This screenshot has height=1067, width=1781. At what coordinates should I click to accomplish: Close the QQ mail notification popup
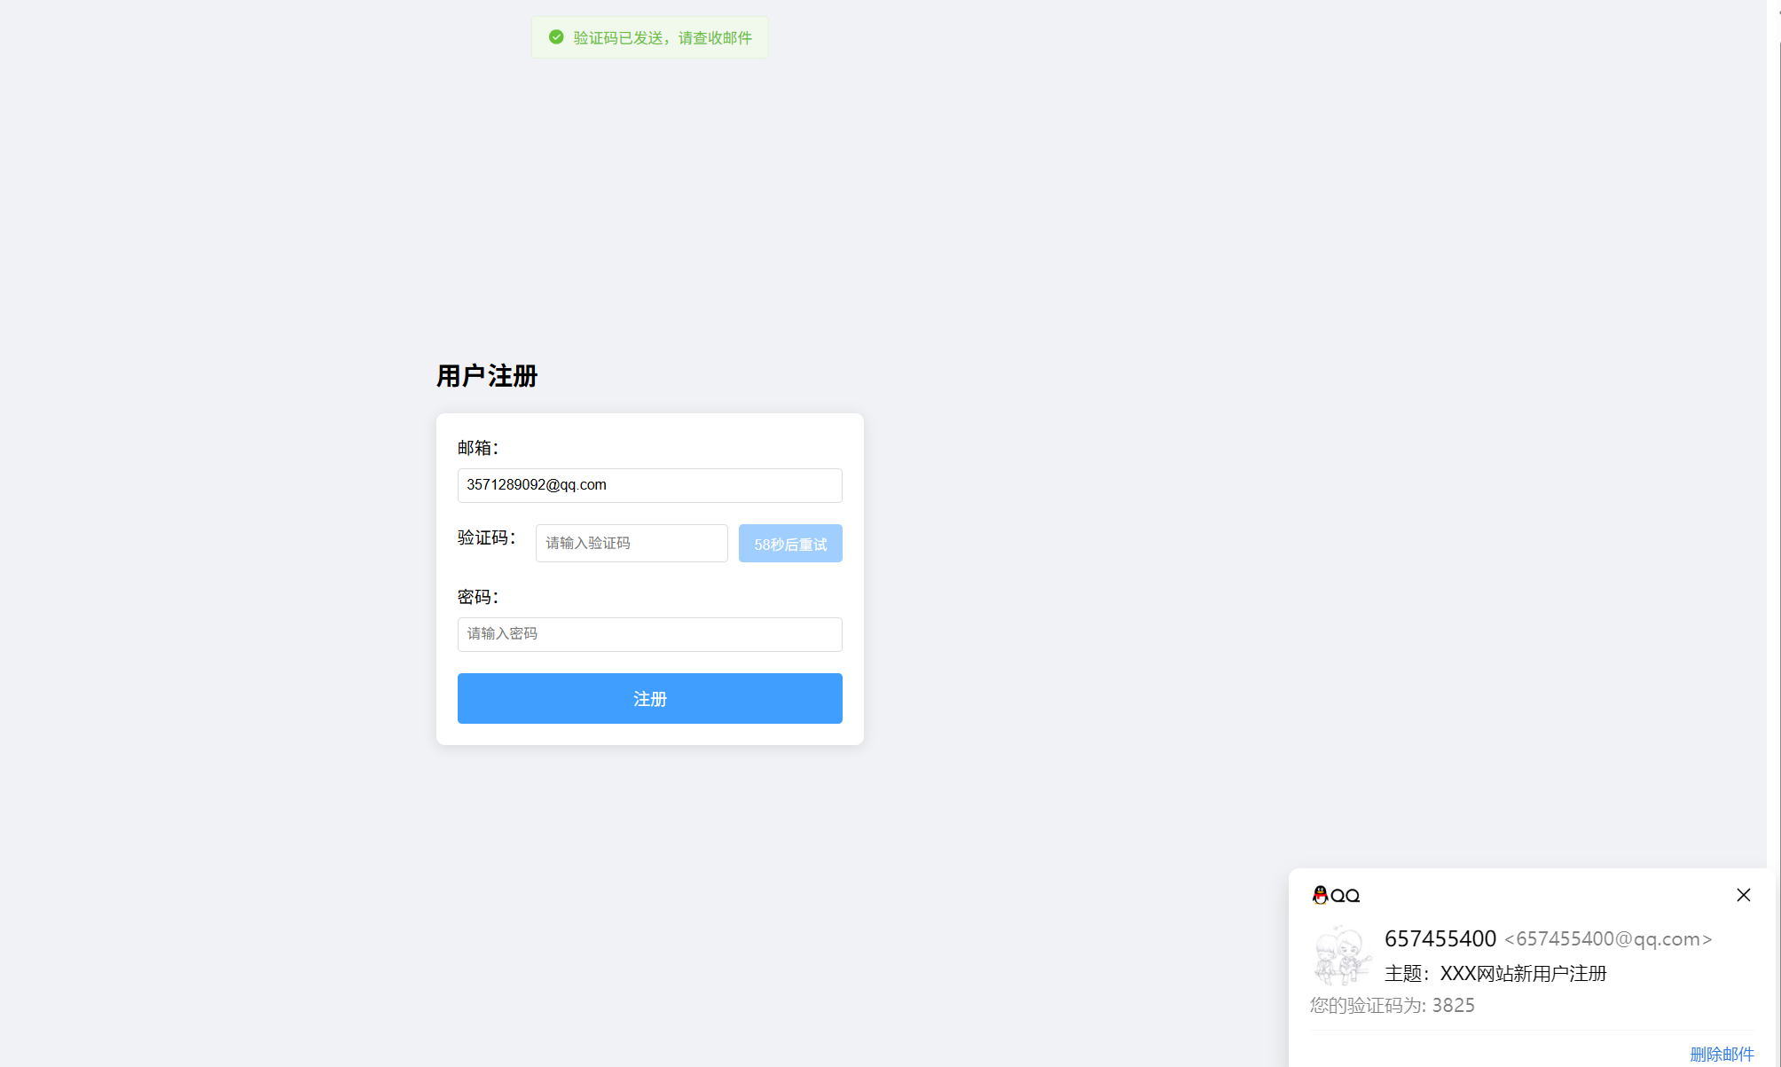[x=1743, y=895]
